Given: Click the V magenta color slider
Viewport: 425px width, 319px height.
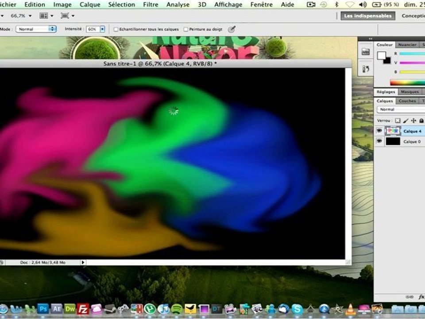Looking at the screenshot, I should click(412, 62).
